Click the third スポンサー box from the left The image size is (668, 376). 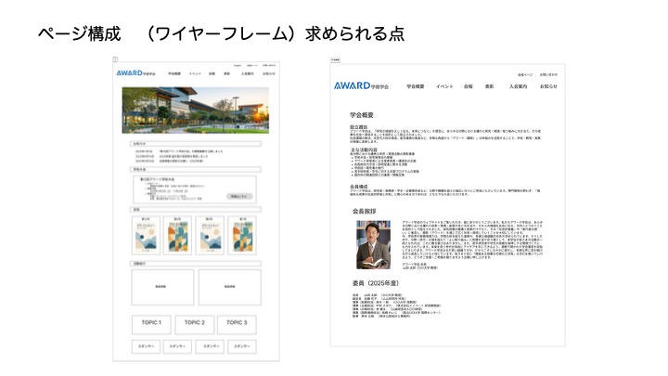pos(210,346)
